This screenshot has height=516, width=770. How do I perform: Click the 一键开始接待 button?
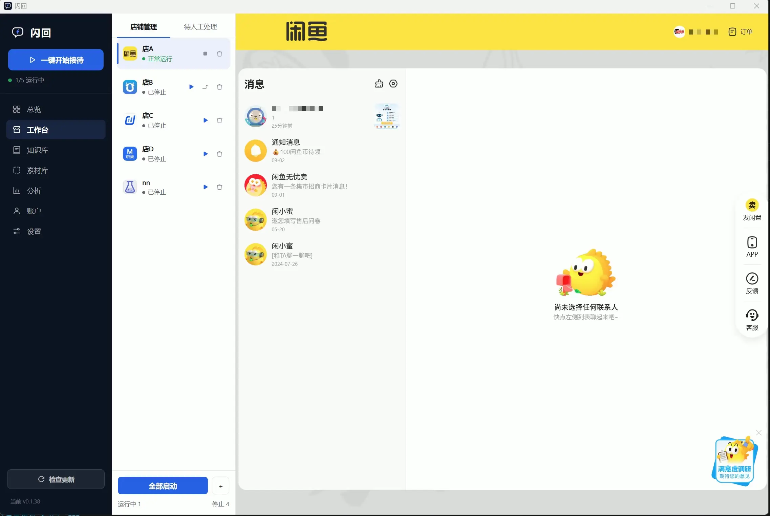point(56,60)
